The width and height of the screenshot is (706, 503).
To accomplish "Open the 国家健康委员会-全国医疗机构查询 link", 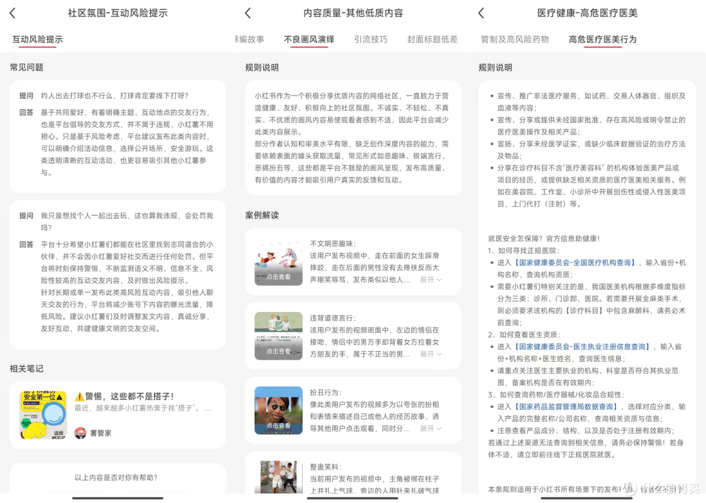I will [x=574, y=263].
